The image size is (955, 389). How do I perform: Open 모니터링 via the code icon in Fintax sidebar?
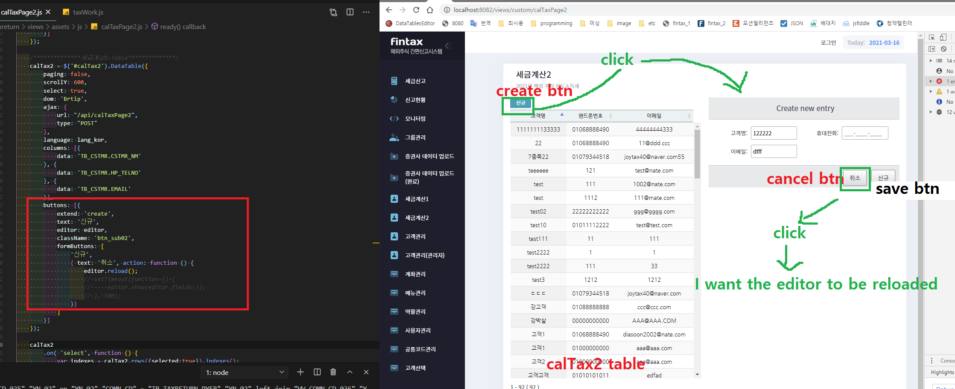[x=394, y=118]
